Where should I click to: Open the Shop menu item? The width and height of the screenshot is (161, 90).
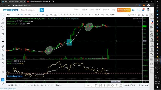(113, 10)
